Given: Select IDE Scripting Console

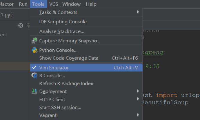Looking at the screenshot, I should click(63, 22).
